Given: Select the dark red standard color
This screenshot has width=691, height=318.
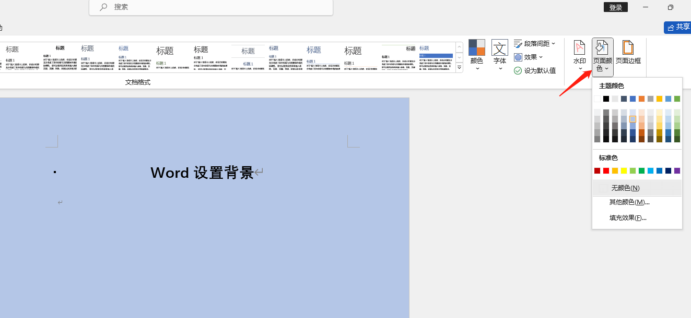Looking at the screenshot, I should click(x=597, y=170).
